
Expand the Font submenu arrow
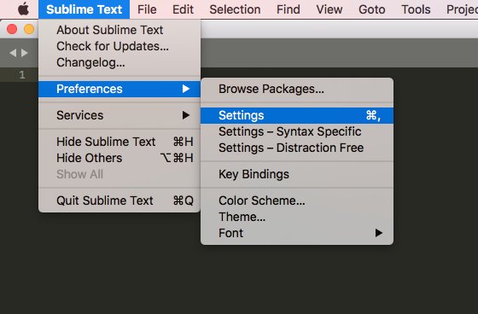pyautogui.click(x=379, y=233)
